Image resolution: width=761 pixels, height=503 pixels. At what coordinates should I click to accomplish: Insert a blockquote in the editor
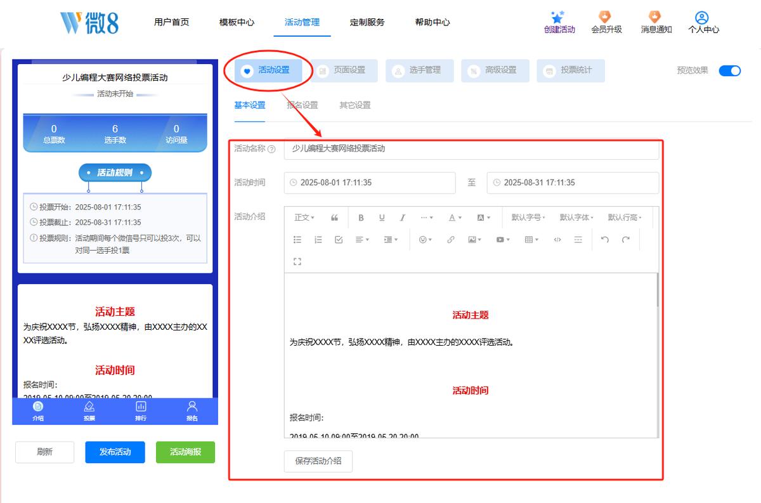tap(334, 218)
